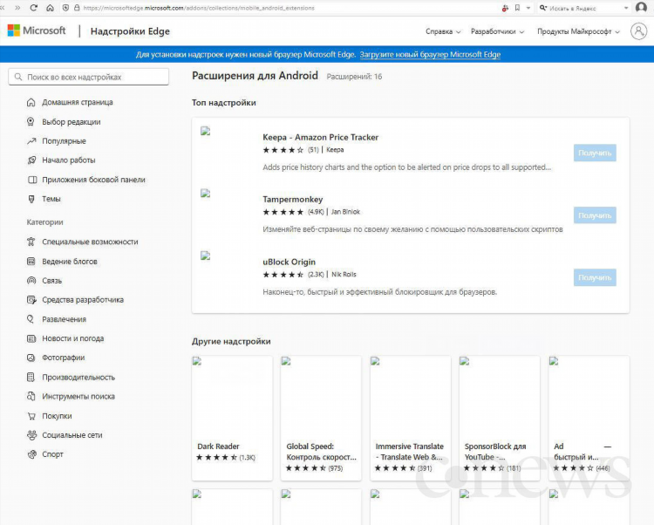Get the Tampermonkey extension

coord(595,215)
